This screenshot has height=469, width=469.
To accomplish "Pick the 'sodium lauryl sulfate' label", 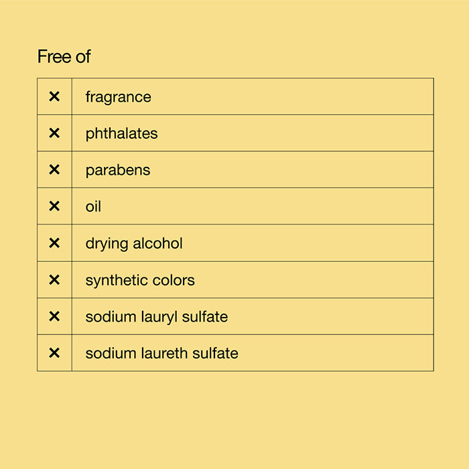I will (156, 316).
